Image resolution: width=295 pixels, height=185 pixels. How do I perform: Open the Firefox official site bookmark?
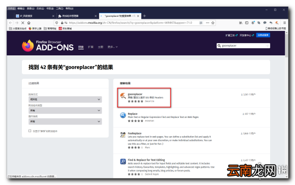tap(18, 28)
